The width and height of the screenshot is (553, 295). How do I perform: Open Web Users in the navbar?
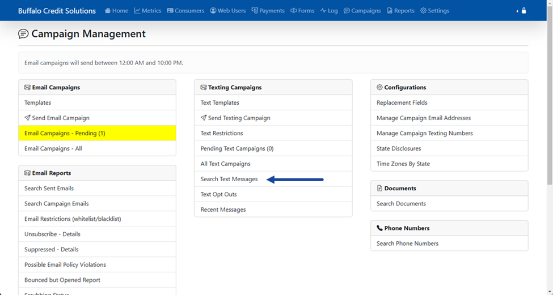(228, 11)
